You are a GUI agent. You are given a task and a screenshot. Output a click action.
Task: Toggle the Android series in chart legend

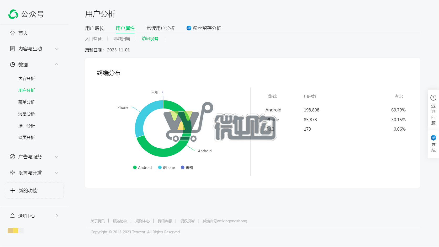(x=142, y=167)
